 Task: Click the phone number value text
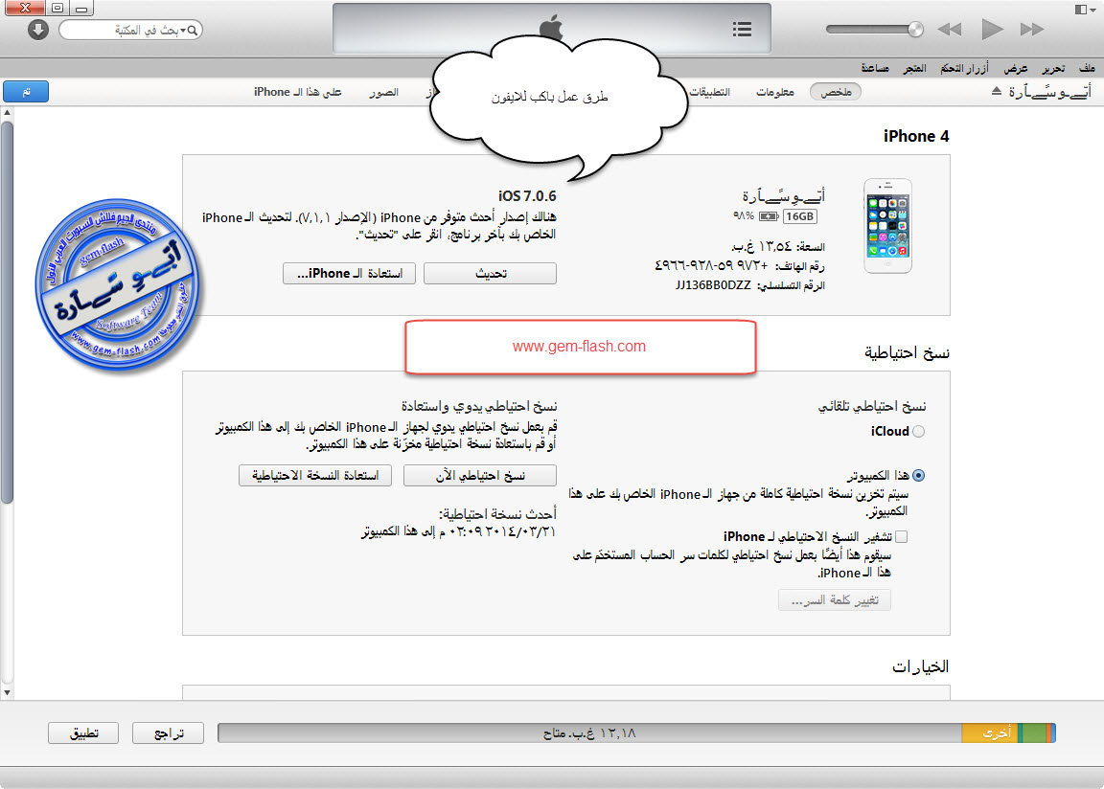(711, 266)
